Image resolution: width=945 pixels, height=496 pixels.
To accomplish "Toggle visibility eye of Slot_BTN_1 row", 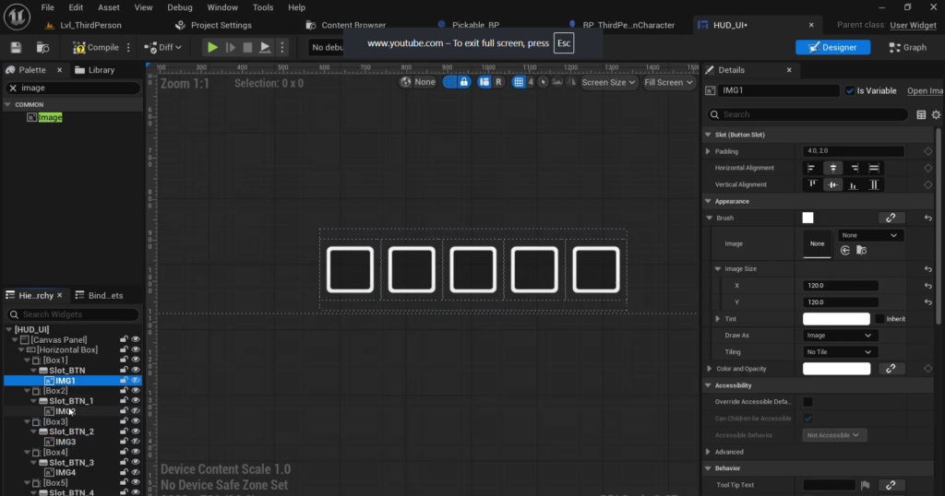I will [136, 401].
